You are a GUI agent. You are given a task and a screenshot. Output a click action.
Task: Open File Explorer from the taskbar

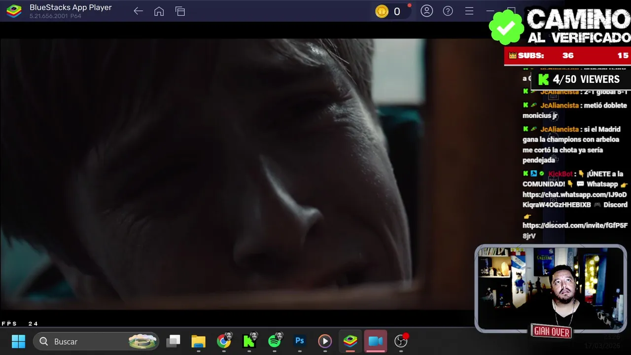click(198, 341)
